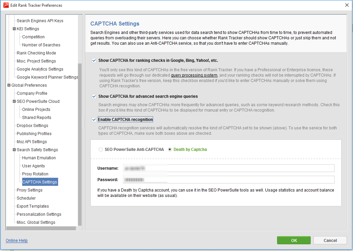Open Proxy Rotation settings
Image resolution: width=353 pixels, height=251 pixels.
click(35, 174)
